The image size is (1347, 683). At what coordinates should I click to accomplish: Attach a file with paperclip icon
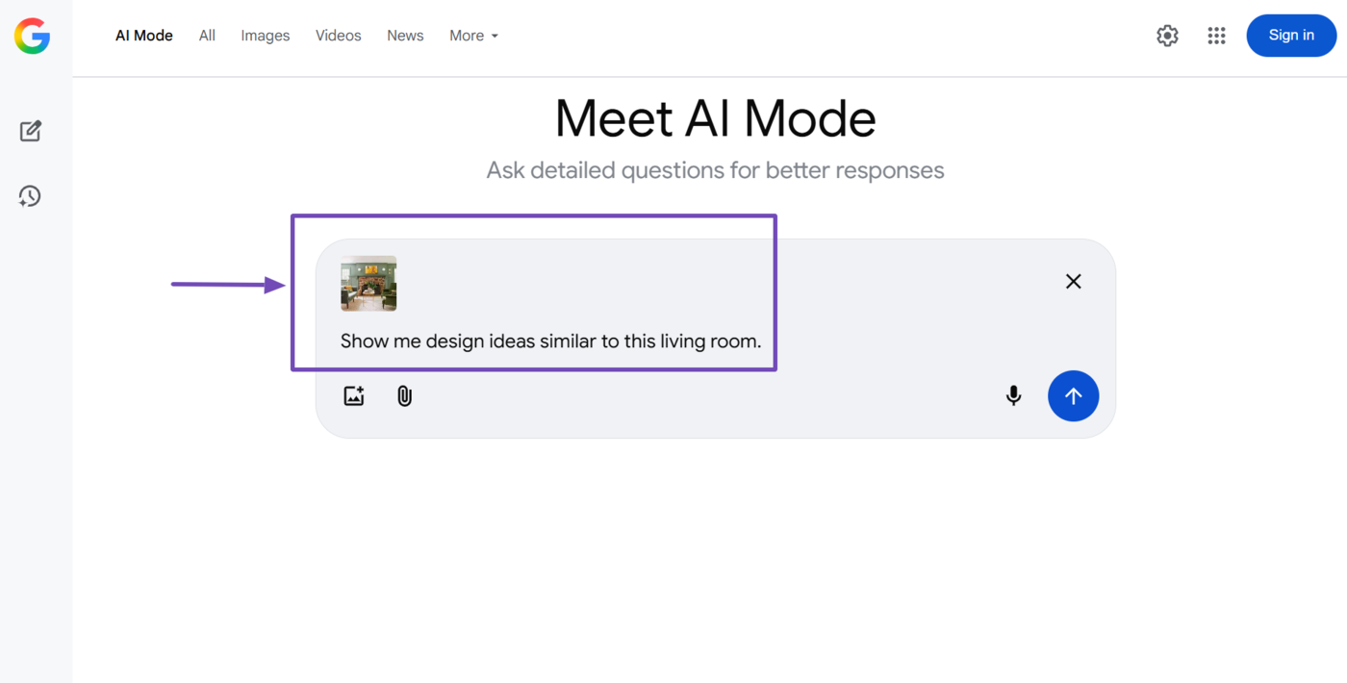pyautogui.click(x=405, y=395)
